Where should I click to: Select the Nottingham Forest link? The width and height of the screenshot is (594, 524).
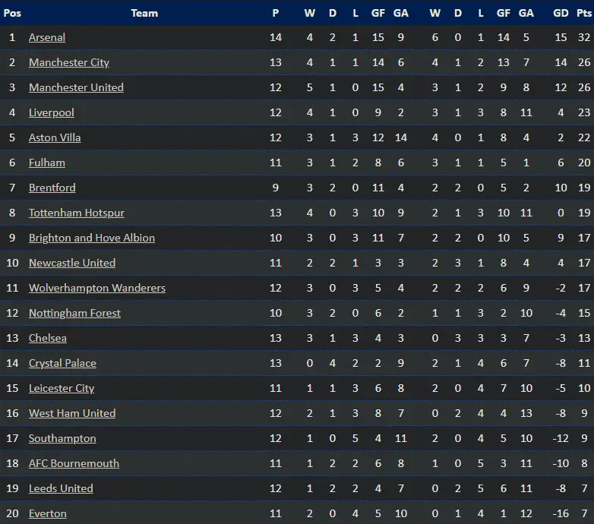(74, 313)
